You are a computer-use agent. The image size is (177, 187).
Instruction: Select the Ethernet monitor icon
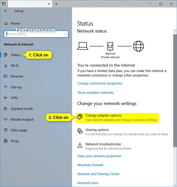[5, 76]
